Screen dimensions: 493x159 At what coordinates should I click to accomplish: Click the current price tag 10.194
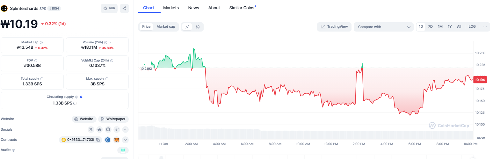pyautogui.click(x=480, y=80)
